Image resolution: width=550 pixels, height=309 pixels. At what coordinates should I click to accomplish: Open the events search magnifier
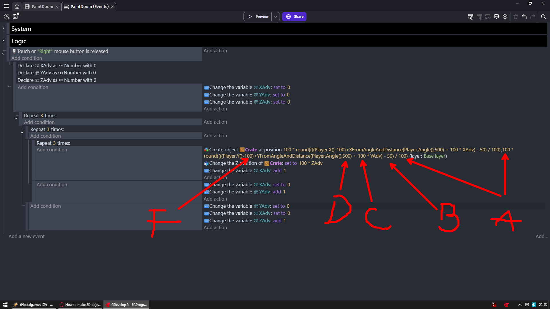coord(543,17)
